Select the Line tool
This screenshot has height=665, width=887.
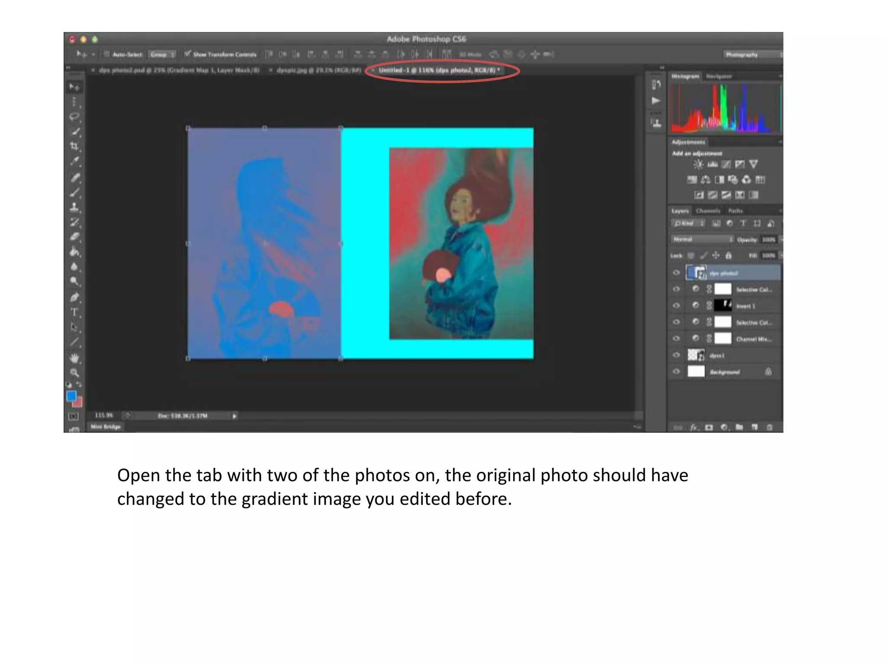[x=74, y=342]
